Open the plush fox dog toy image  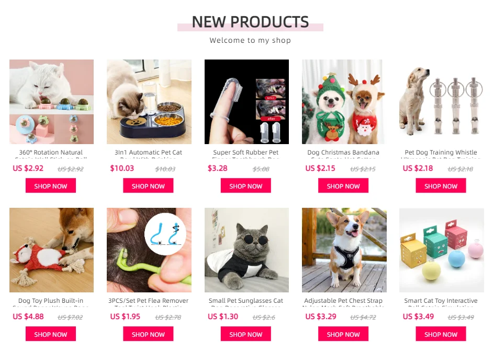tap(51, 250)
